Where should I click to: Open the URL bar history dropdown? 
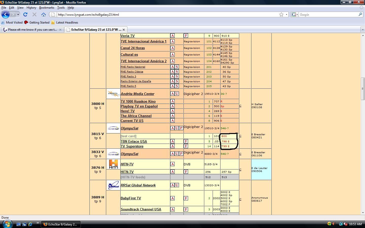[x=286, y=14]
